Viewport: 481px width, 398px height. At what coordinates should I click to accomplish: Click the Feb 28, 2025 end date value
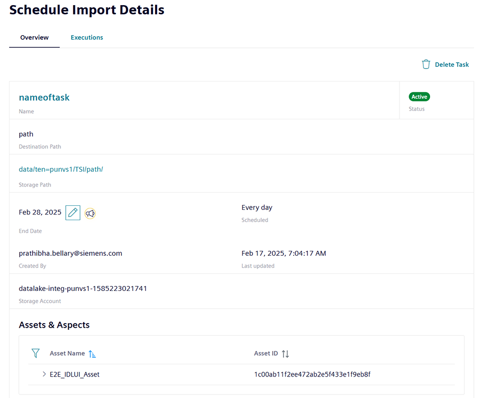click(40, 212)
